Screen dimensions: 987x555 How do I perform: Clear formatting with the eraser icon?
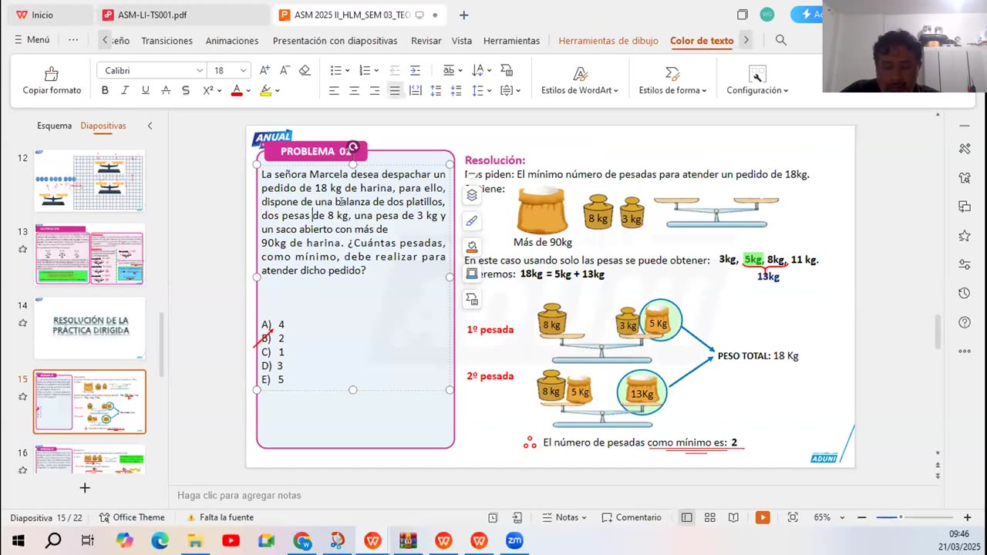point(305,70)
